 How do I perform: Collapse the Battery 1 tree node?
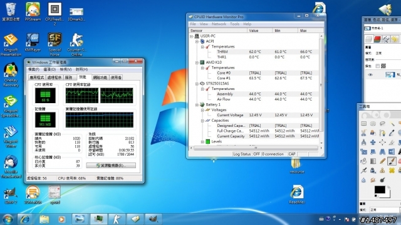(197, 105)
